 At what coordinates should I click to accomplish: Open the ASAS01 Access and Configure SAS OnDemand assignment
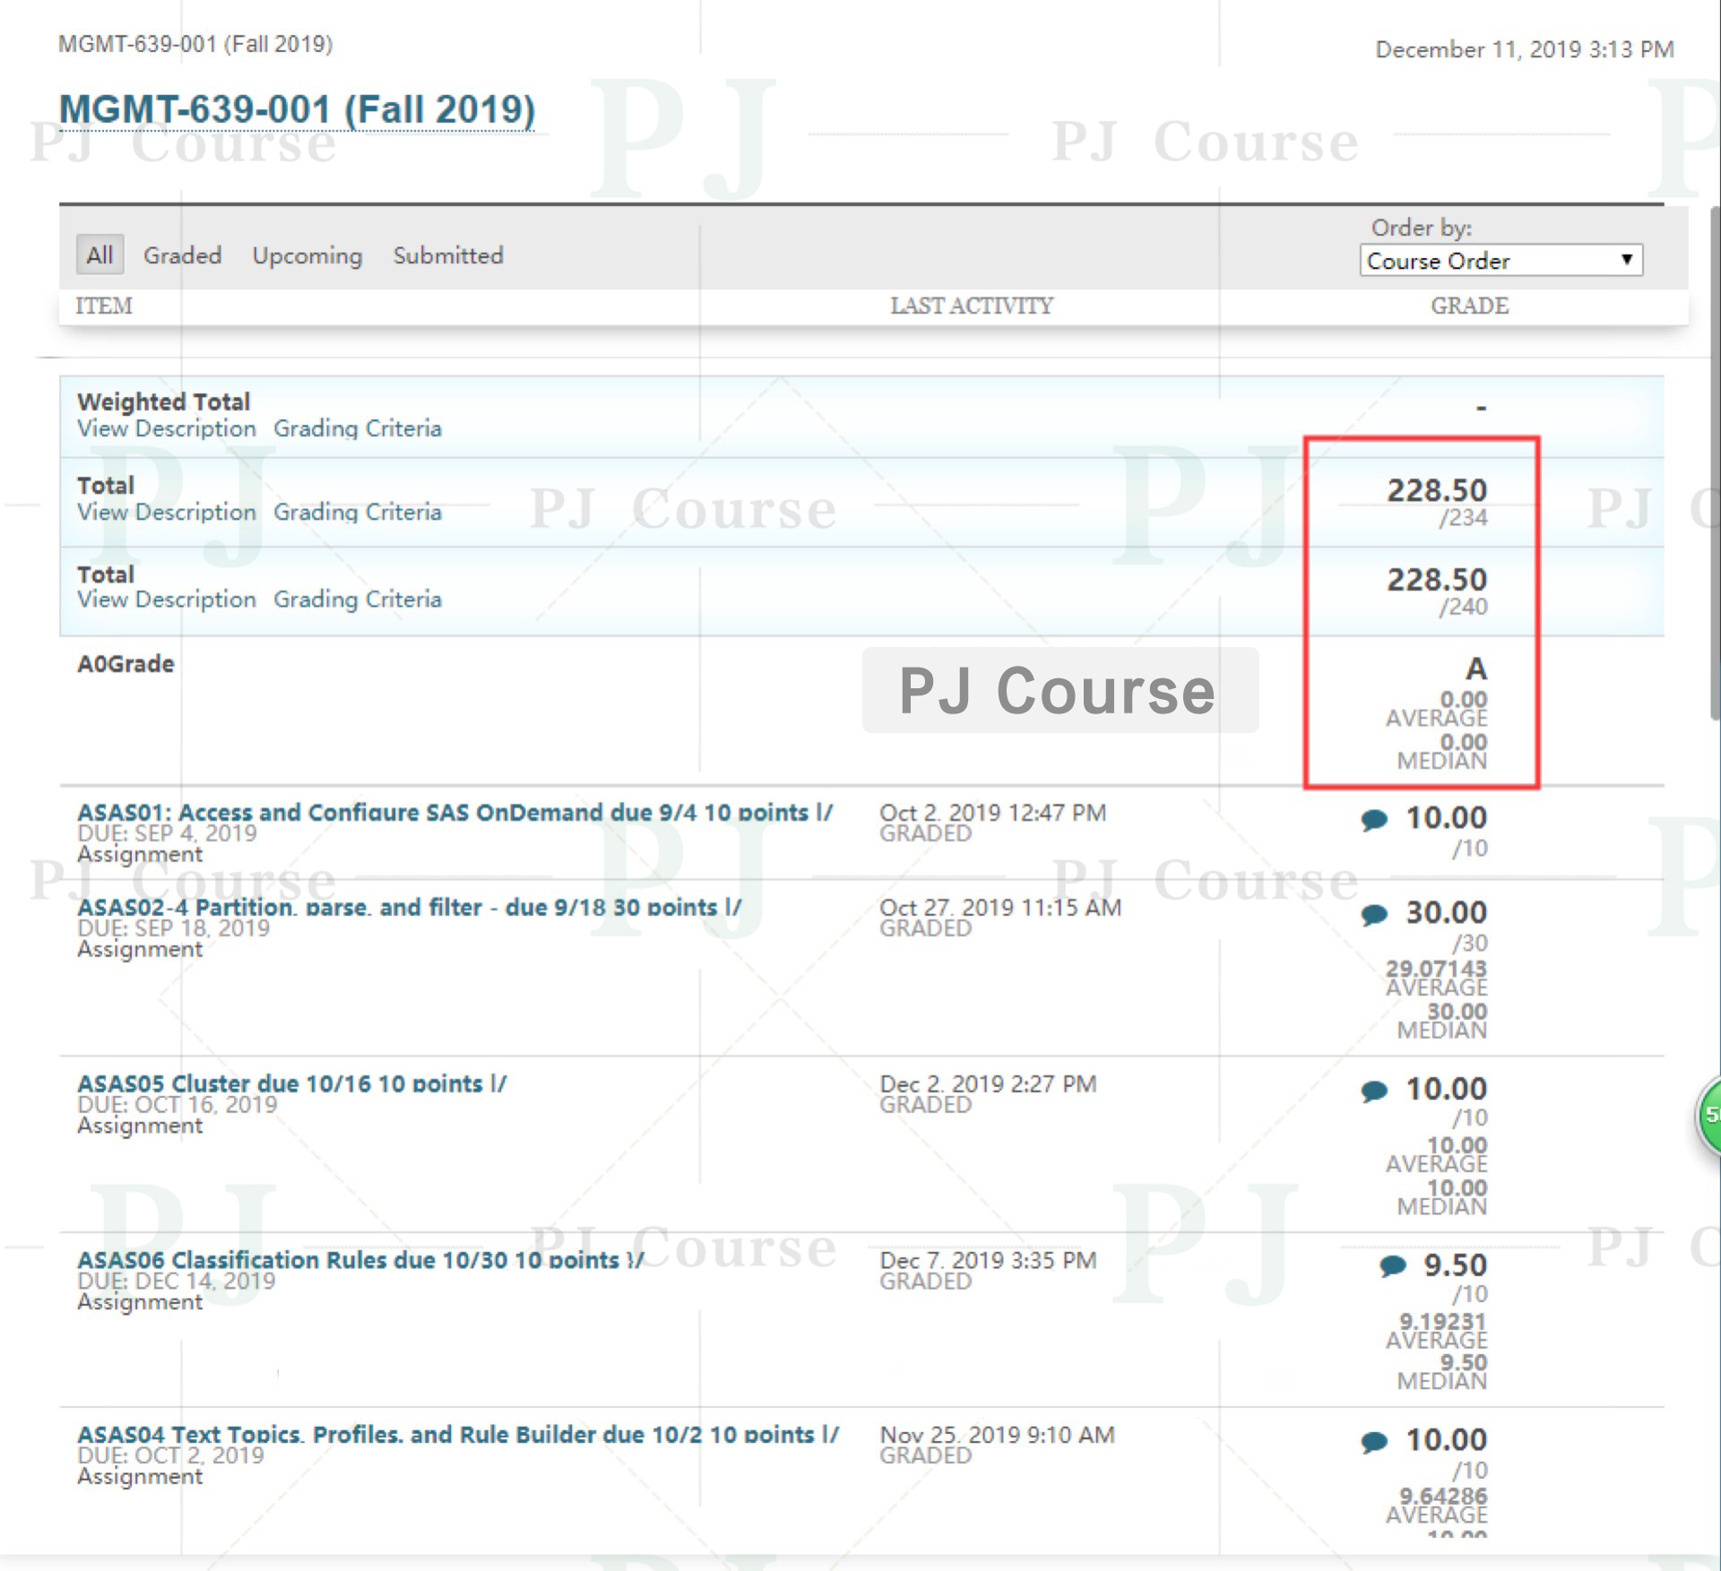point(454,812)
